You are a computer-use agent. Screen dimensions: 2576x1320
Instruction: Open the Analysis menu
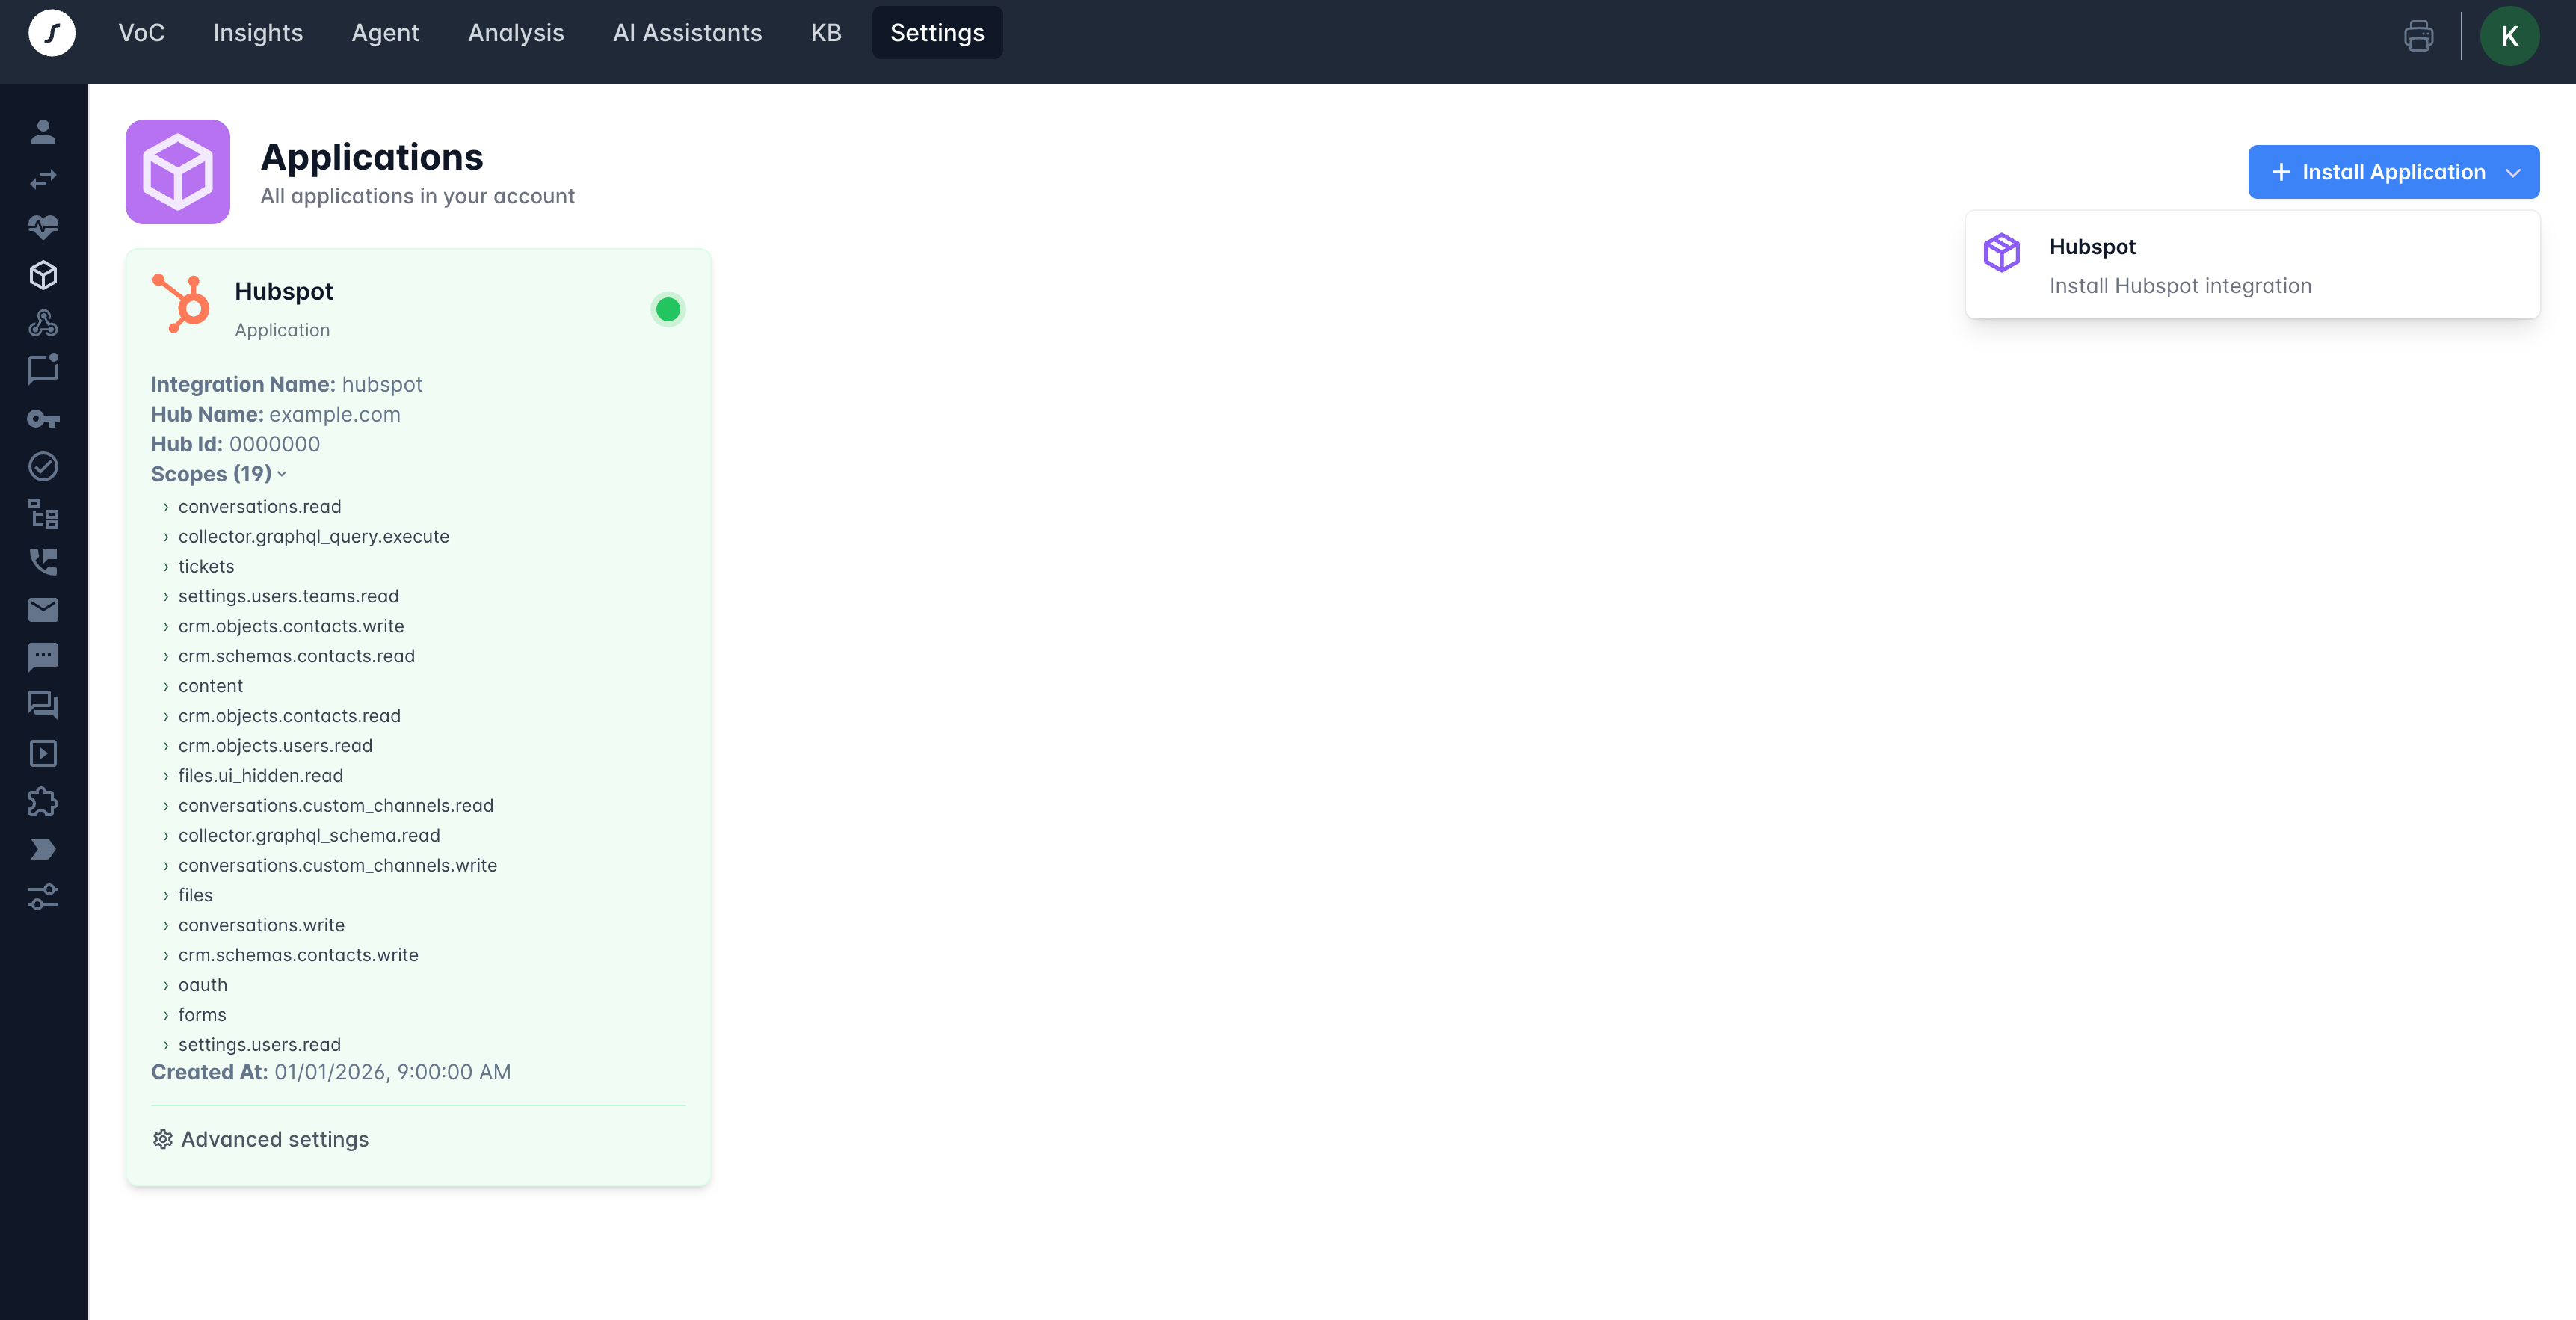516,33
